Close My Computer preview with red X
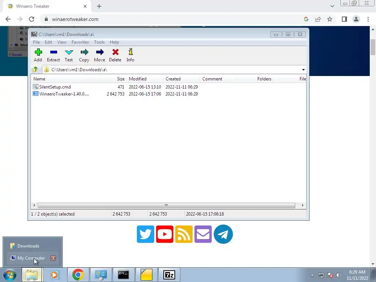This screenshot has height=282, width=376. pos(53,258)
